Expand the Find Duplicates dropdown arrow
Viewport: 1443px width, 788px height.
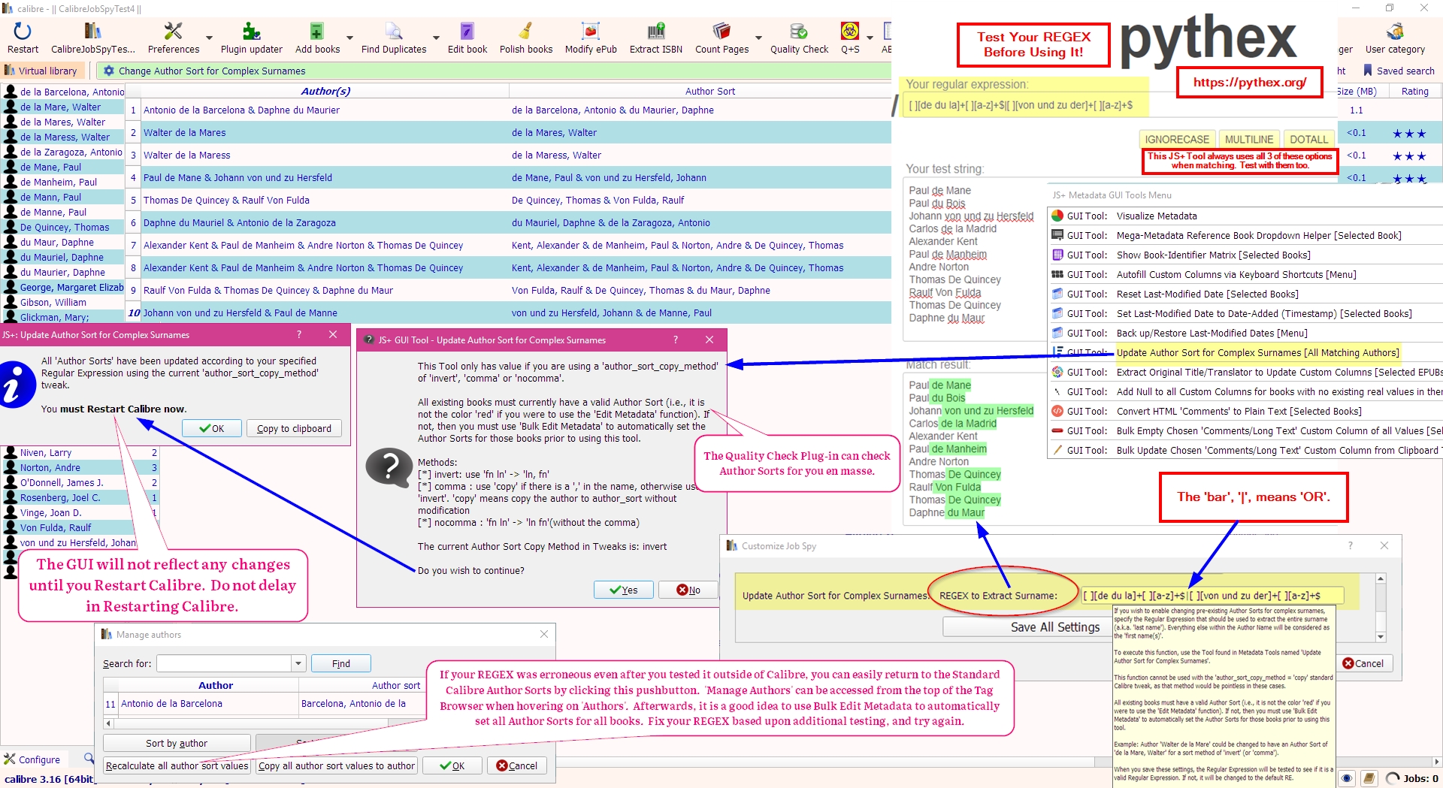tap(436, 38)
